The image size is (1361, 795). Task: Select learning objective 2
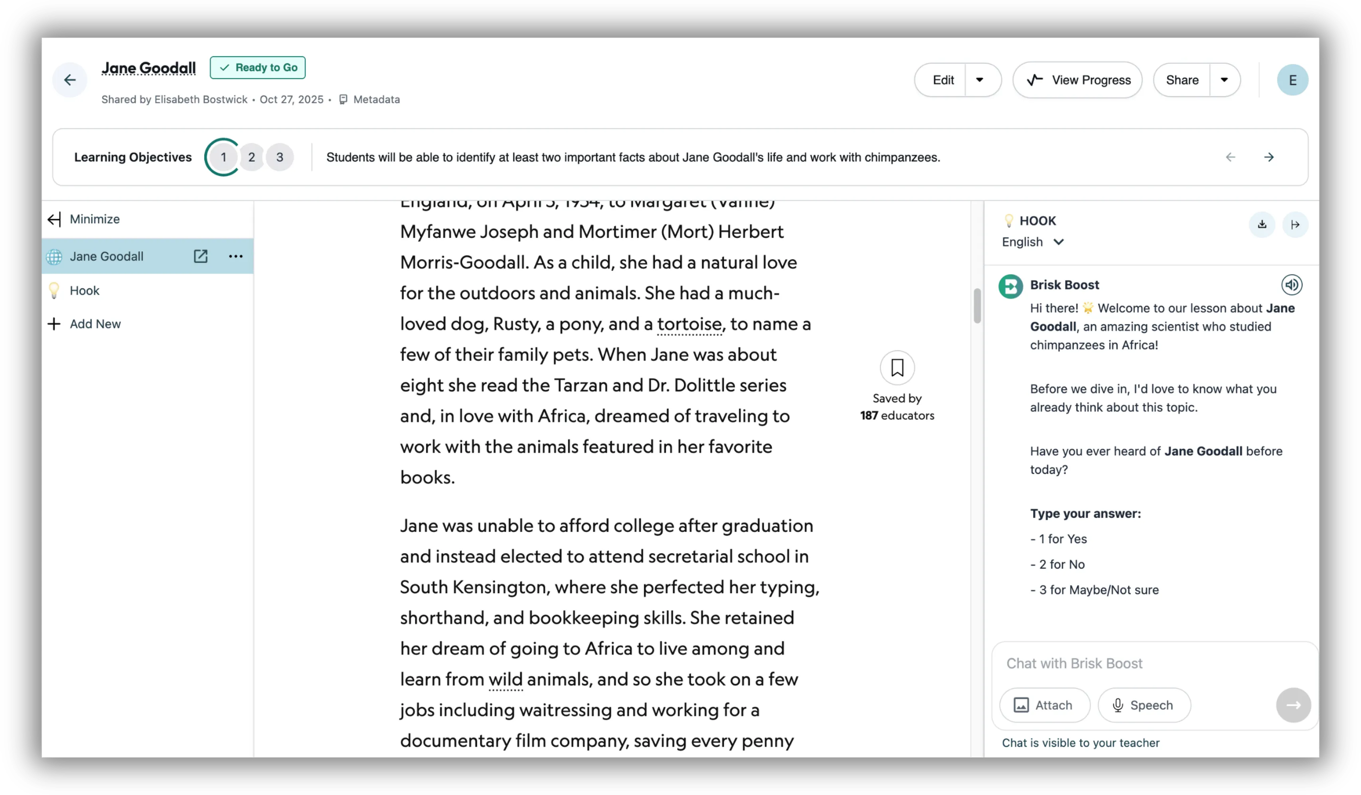coord(251,157)
